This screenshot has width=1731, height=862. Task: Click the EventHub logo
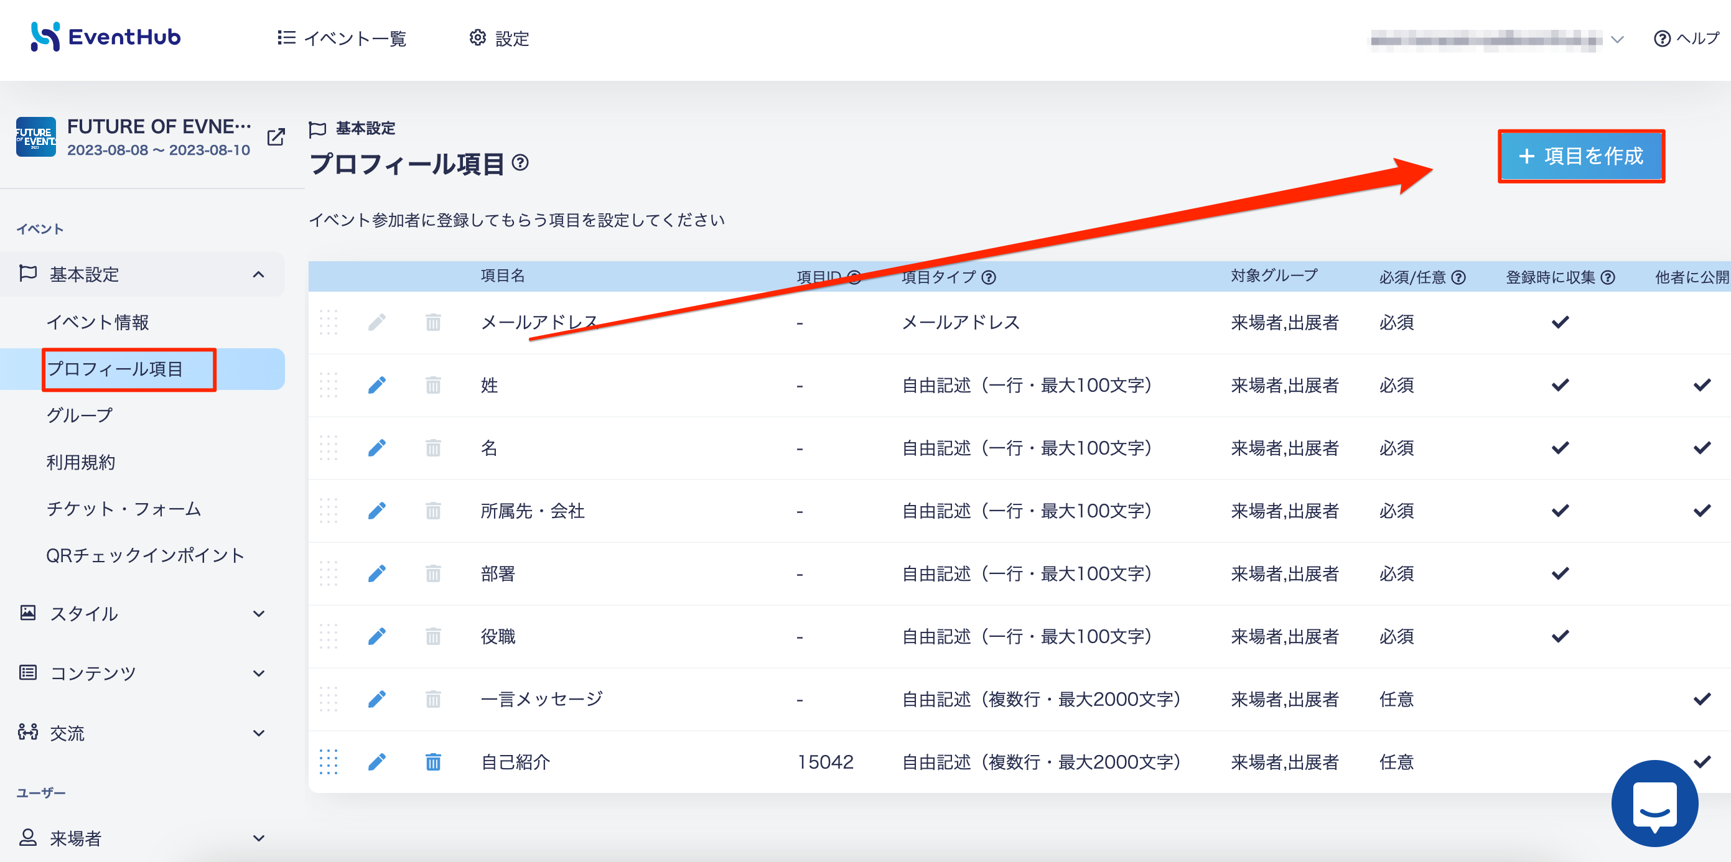(x=106, y=37)
